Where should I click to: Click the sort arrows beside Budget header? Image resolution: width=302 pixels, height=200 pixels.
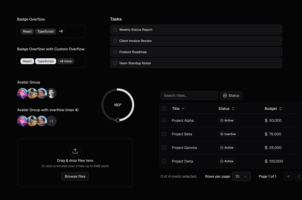(x=280, y=109)
